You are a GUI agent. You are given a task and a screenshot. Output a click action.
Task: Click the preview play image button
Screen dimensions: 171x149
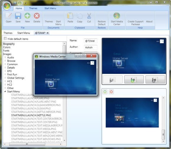pyautogui.click(x=113, y=80)
